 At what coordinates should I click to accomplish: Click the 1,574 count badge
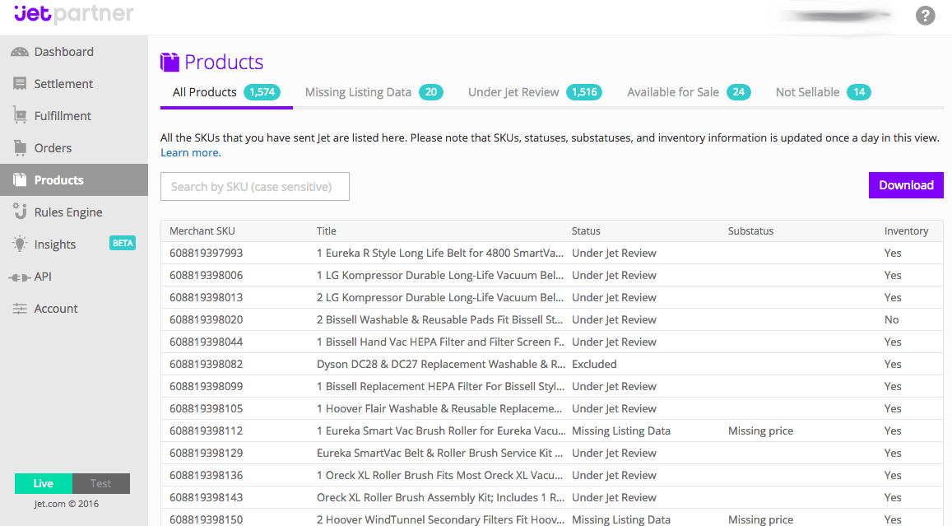(x=262, y=92)
